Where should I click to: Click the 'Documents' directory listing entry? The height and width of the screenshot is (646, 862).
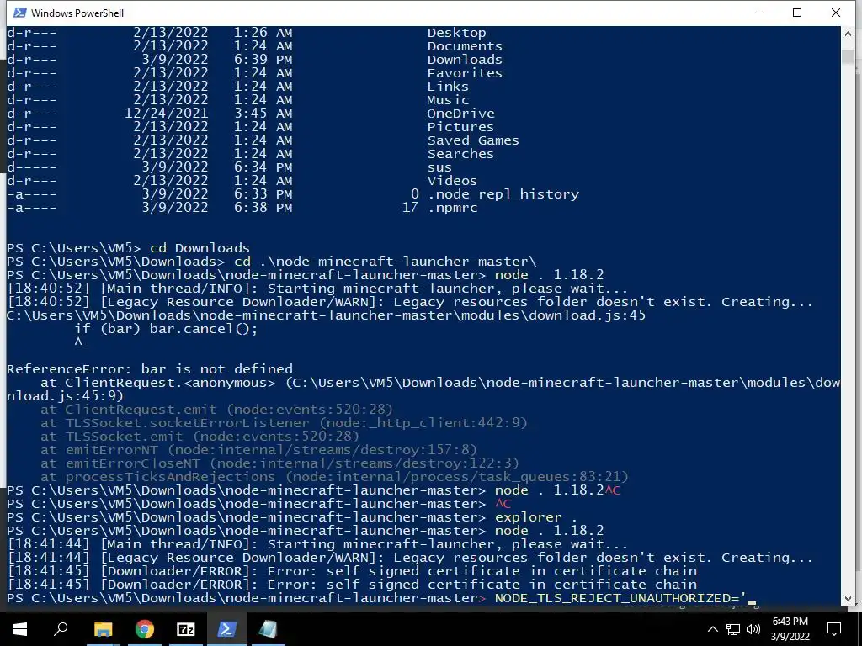(x=465, y=46)
